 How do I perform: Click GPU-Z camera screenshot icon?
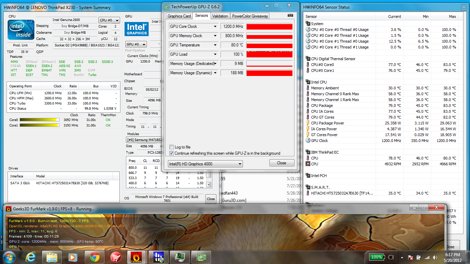(290, 15)
